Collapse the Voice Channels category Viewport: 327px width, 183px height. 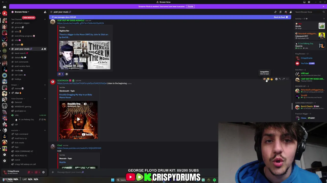tap(18, 99)
